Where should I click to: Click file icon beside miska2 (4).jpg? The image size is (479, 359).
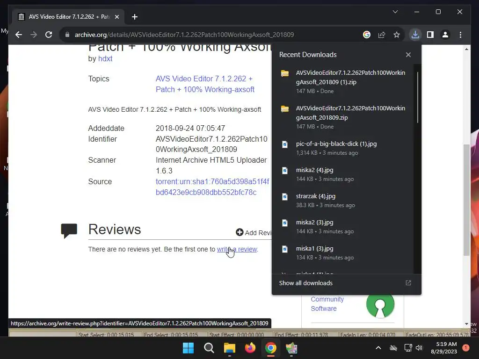(x=285, y=170)
